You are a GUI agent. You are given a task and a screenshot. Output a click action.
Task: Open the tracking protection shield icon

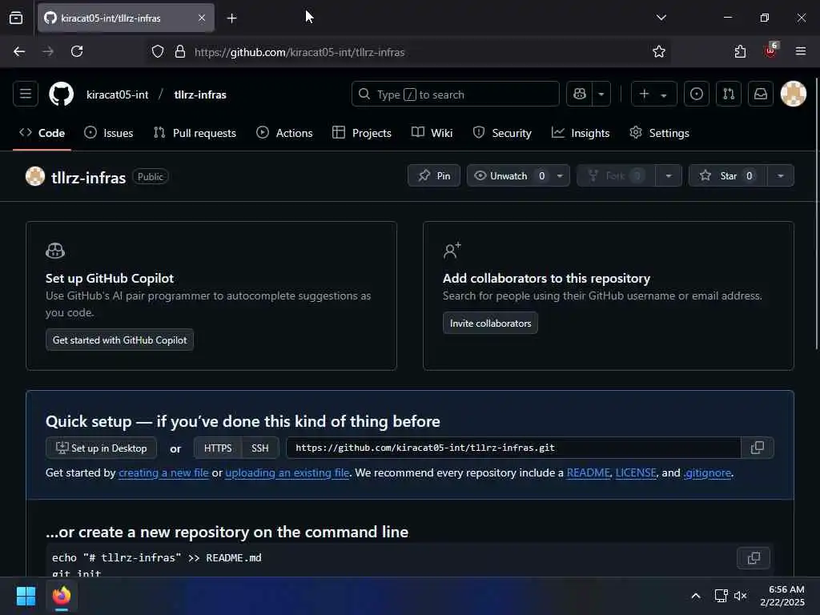click(158, 52)
